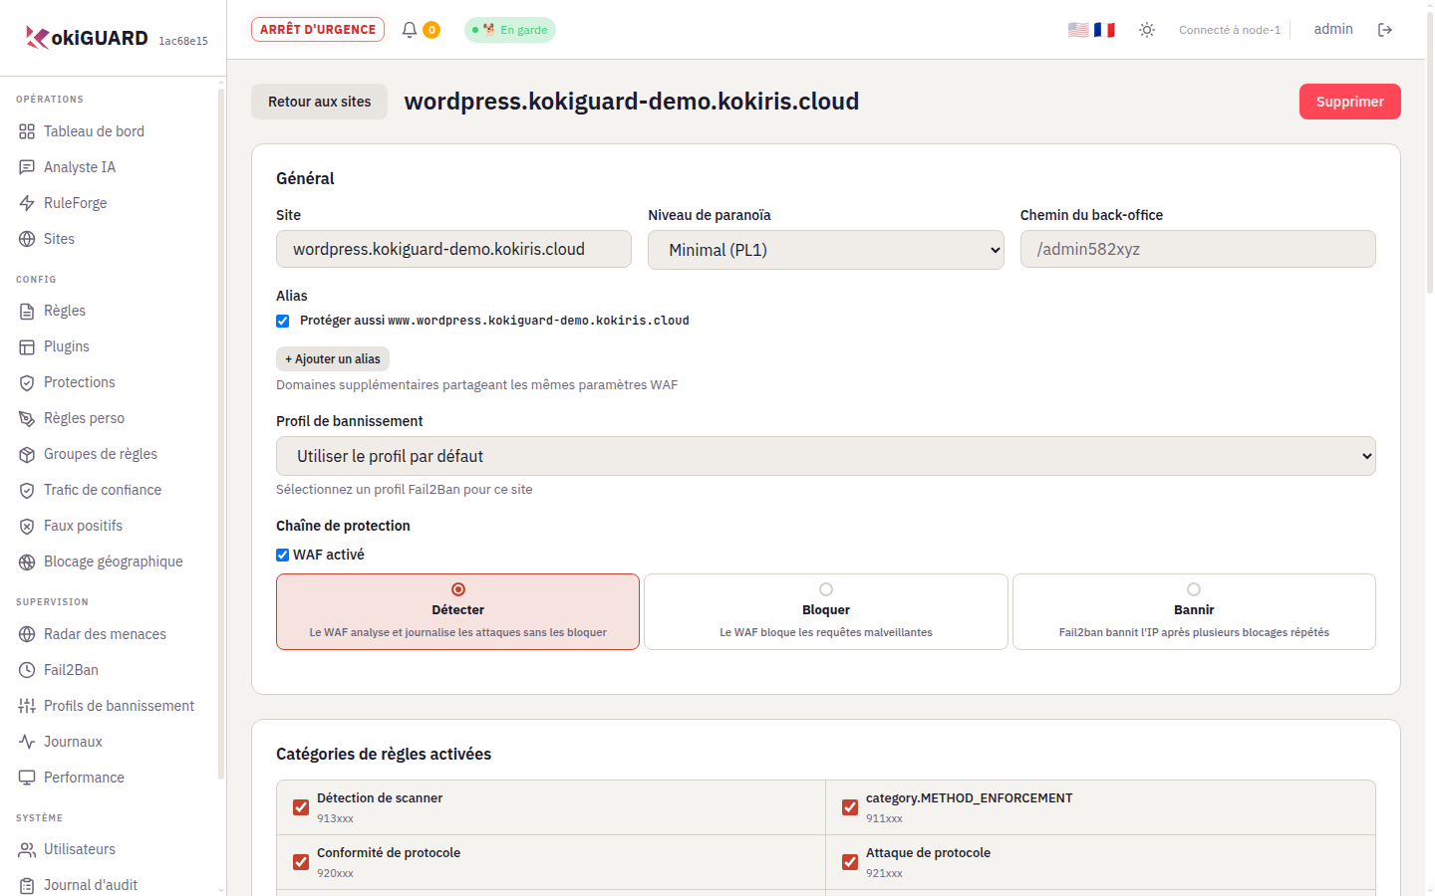The width and height of the screenshot is (1435, 896).
Task: Open the Performance menu item
Action: click(110, 778)
